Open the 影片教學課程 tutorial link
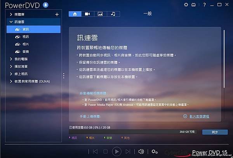Screen dimensions: 233x158 pyautogui.click(x=199, y=116)
